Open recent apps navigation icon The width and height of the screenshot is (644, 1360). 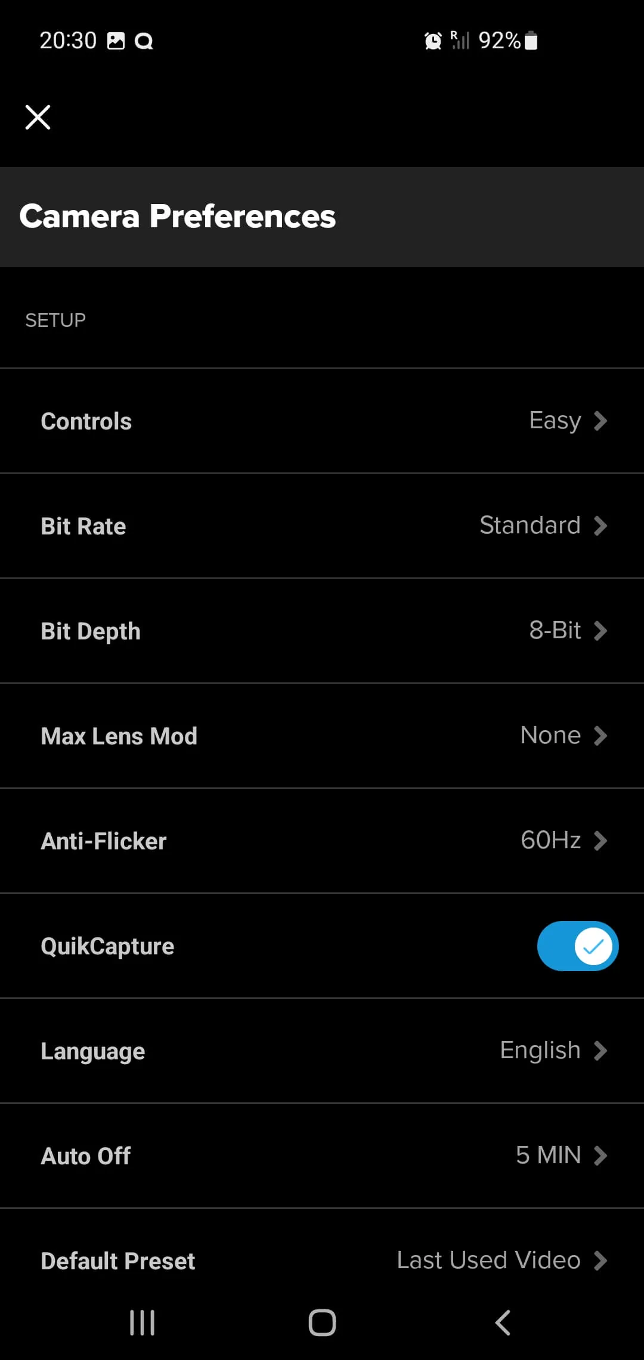(142, 1322)
